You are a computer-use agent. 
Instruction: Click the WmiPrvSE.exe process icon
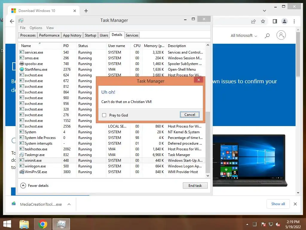(22, 172)
